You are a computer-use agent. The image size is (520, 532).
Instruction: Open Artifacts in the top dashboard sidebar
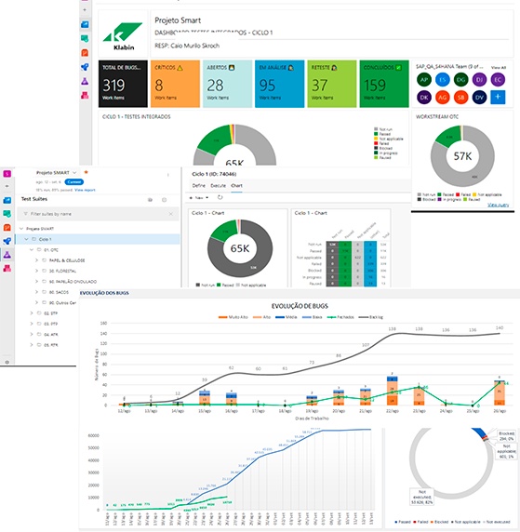pyautogui.click(x=85, y=96)
